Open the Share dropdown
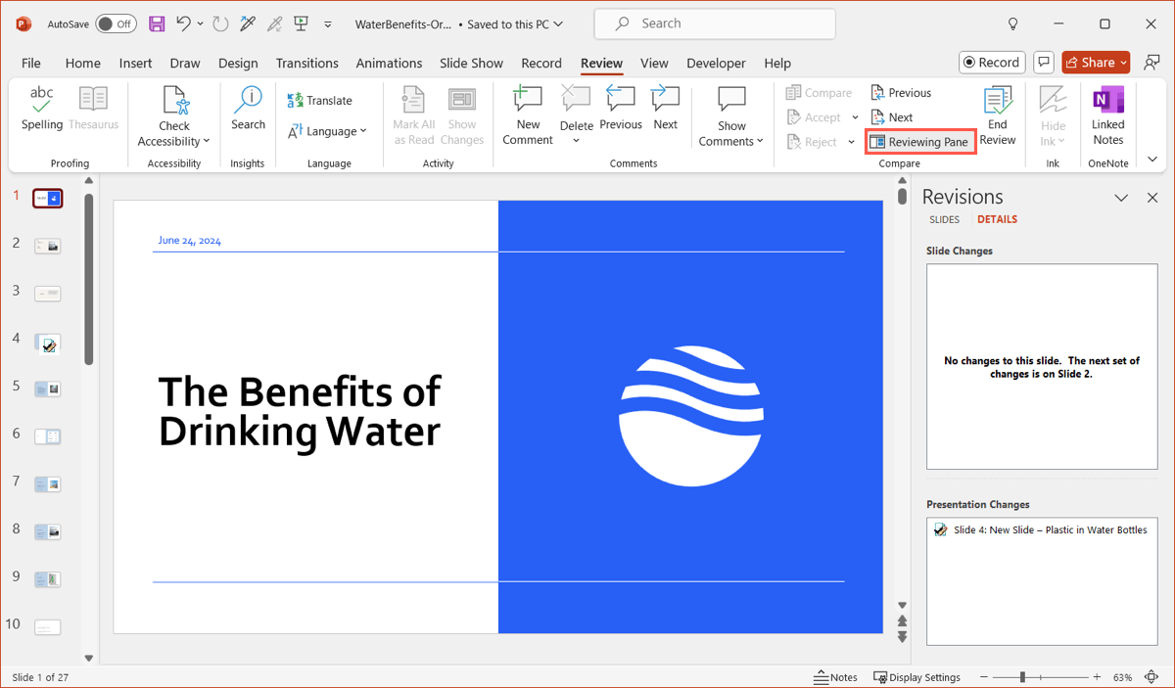Viewport: 1175px width, 688px height. point(1123,63)
